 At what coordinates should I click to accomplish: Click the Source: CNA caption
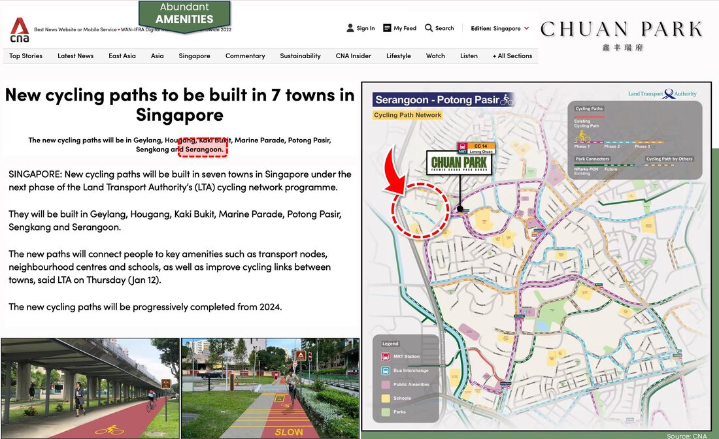click(686, 436)
